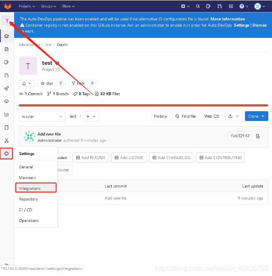The image size is (272, 276).
Task: Star the test project
Action: 47,83
